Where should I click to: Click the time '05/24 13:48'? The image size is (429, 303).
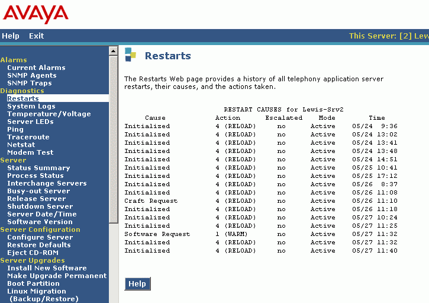(375, 151)
